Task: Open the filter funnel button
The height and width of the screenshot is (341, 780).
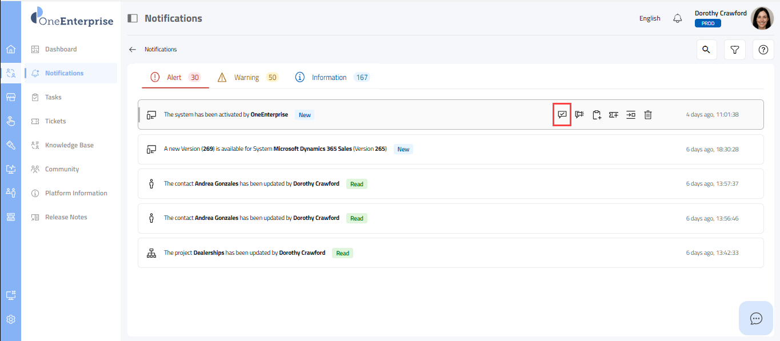Action: point(735,50)
